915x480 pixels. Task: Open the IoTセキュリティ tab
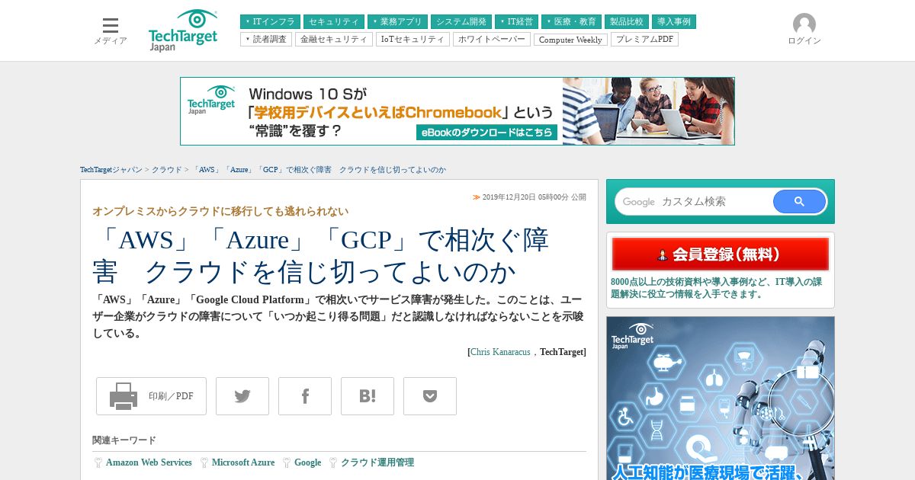(x=413, y=39)
